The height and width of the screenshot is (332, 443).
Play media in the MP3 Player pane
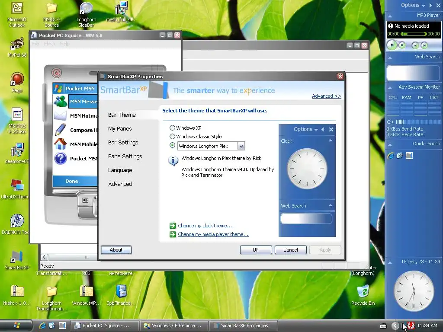tap(392, 45)
